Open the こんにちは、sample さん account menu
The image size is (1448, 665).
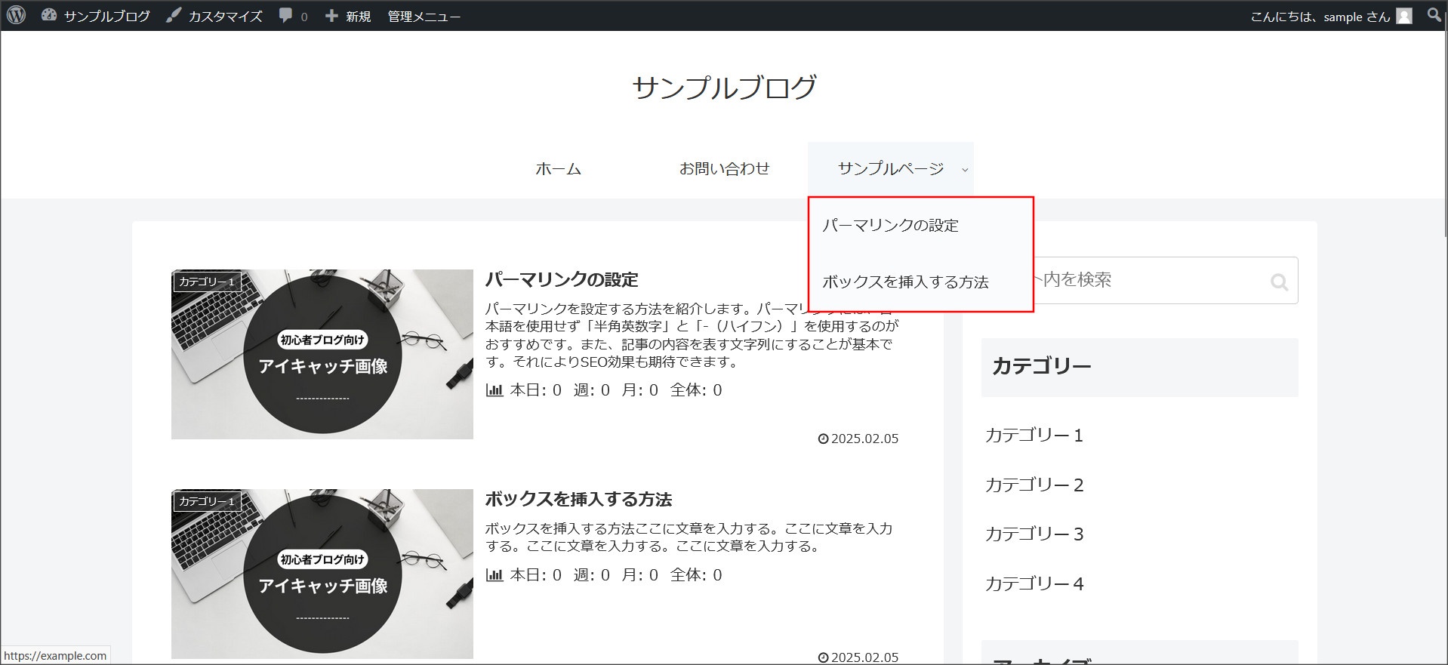1319,17
